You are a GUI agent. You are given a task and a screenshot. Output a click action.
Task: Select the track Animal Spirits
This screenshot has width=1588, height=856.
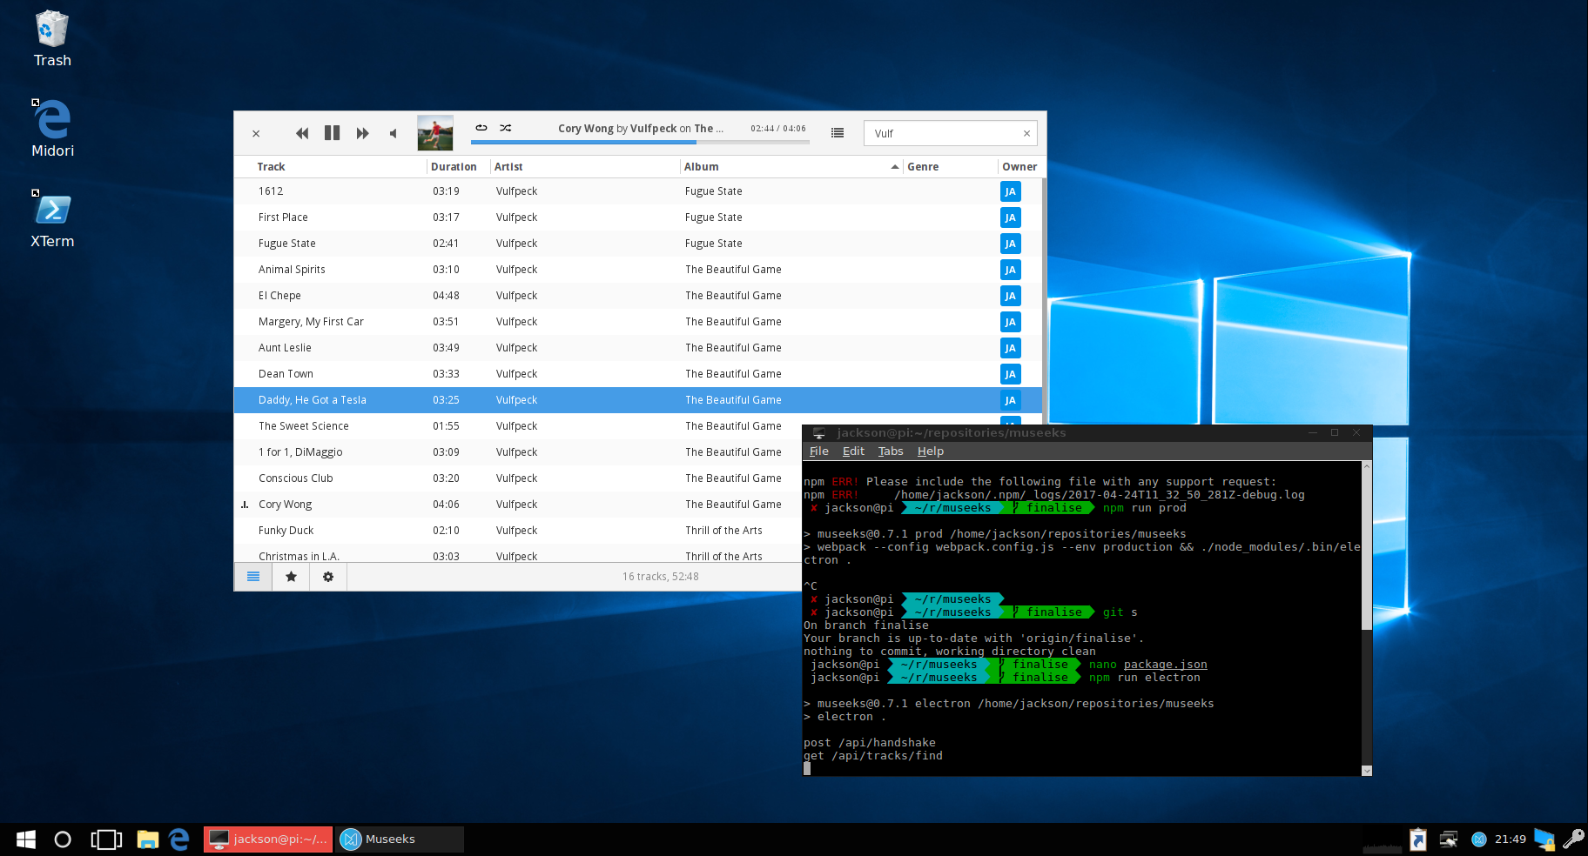pyautogui.click(x=638, y=270)
